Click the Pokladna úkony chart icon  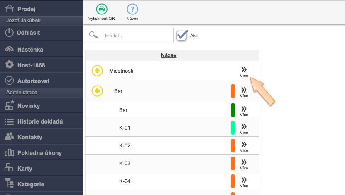[x=10, y=153]
